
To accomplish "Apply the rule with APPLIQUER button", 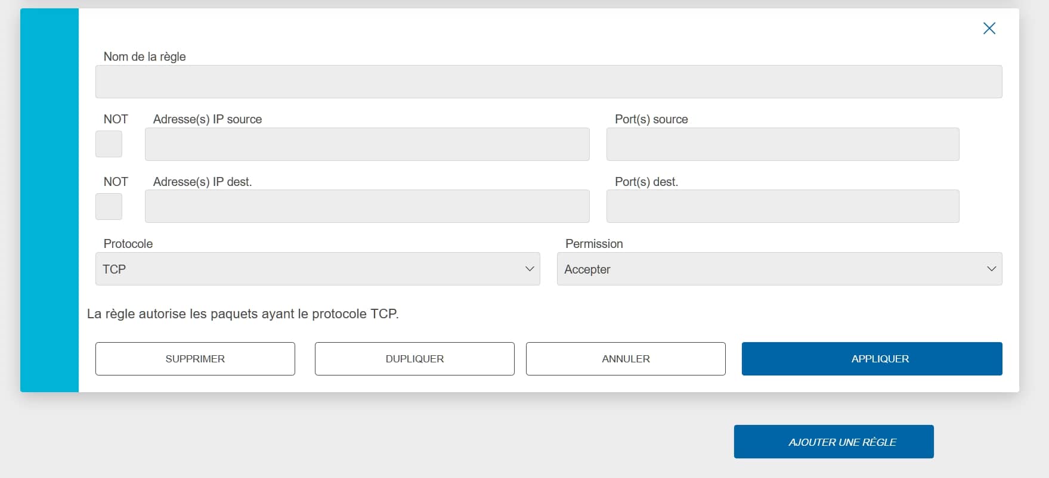I will pyautogui.click(x=871, y=359).
